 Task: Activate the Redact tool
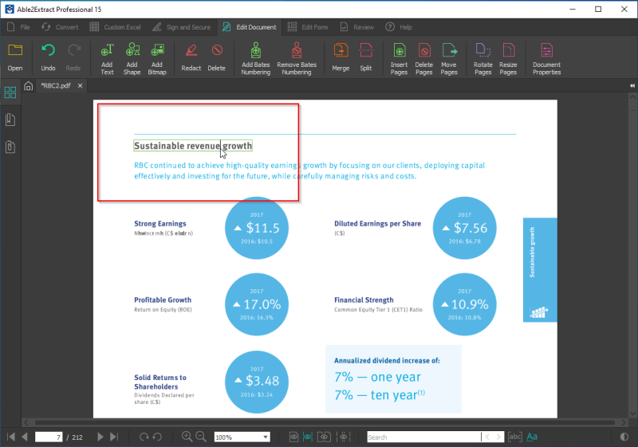191,57
